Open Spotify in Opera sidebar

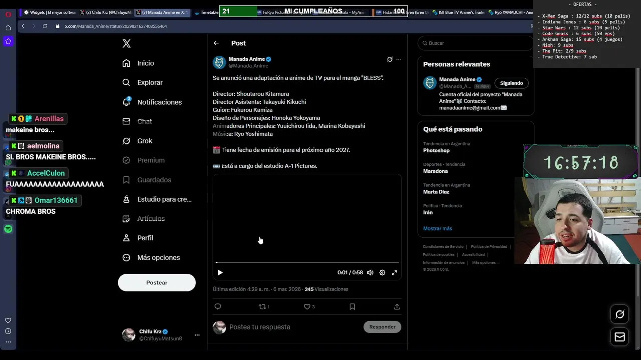coord(8,229)
